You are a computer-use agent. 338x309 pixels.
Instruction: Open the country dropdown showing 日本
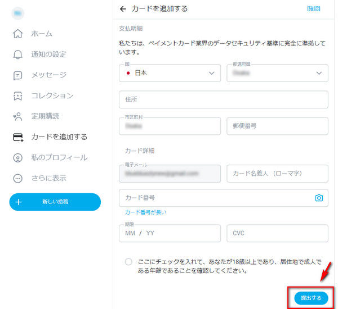pos(170,73)
